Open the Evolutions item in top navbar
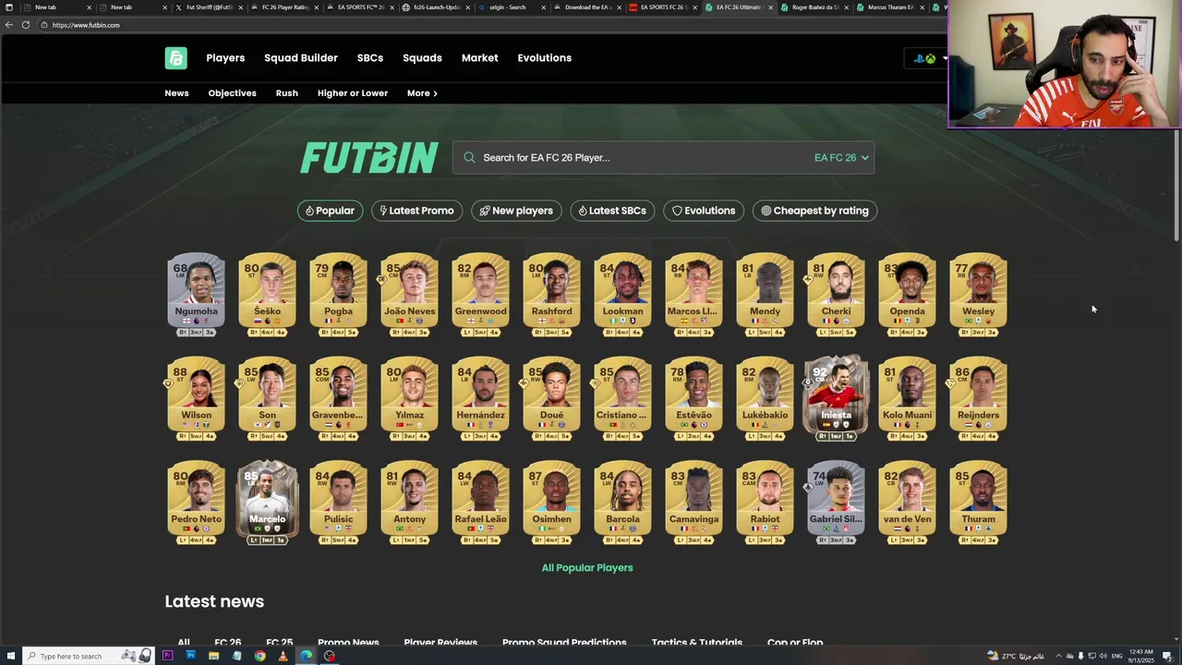This screenshot has height=665, width=1182. tap(544, 58)
